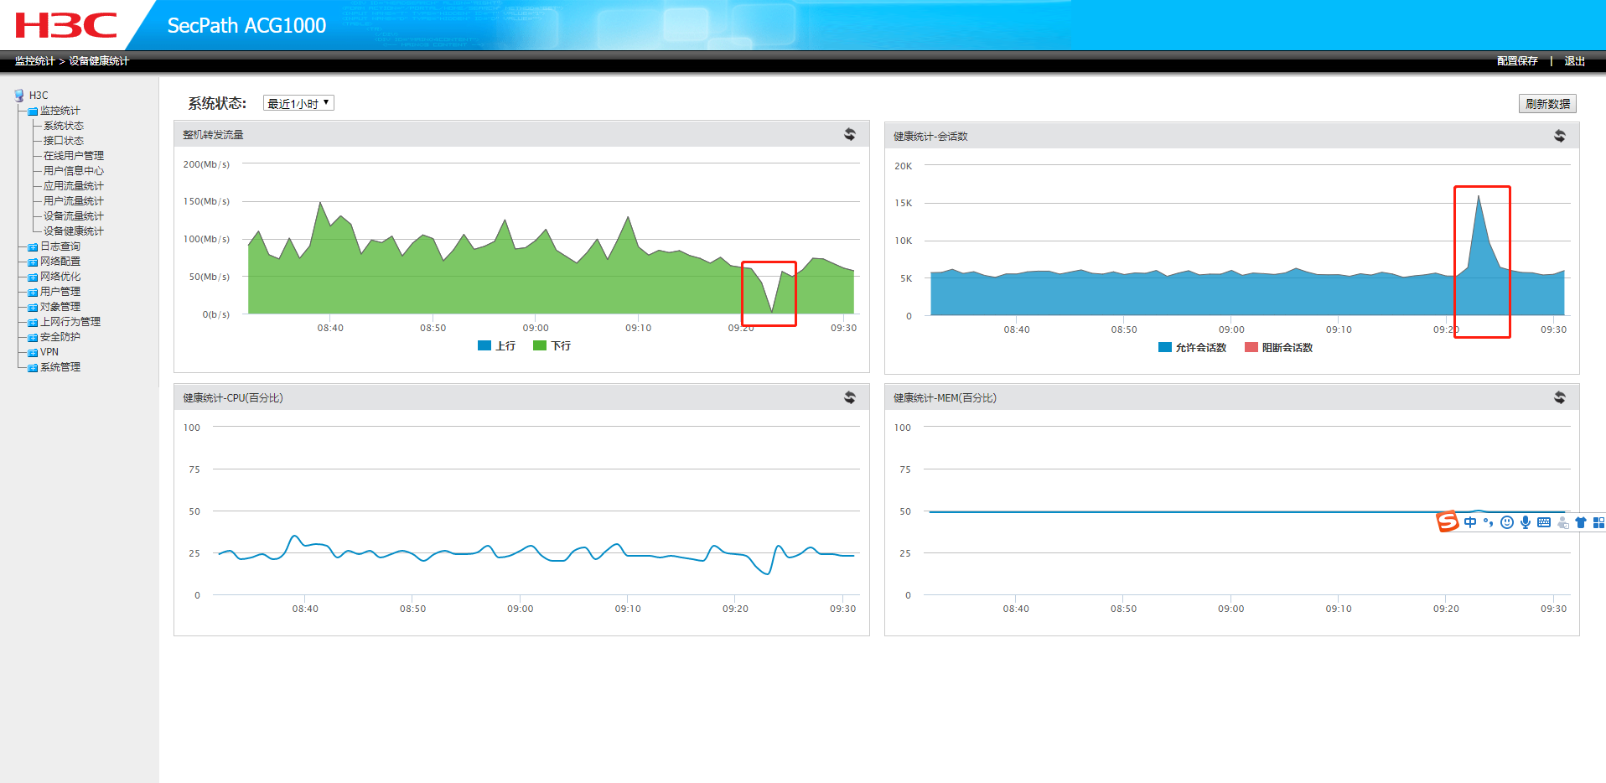Refresh the 健康统计-会话数 chart panel
This screenshot has width=1606, height=783.
click(1559, 136)
